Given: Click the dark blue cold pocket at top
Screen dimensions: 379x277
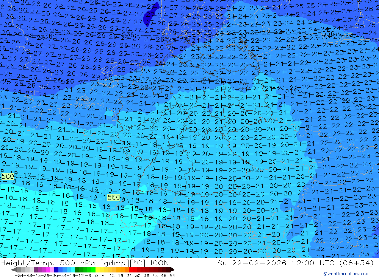Looking at the screenshot, I should tap(150, 15).
